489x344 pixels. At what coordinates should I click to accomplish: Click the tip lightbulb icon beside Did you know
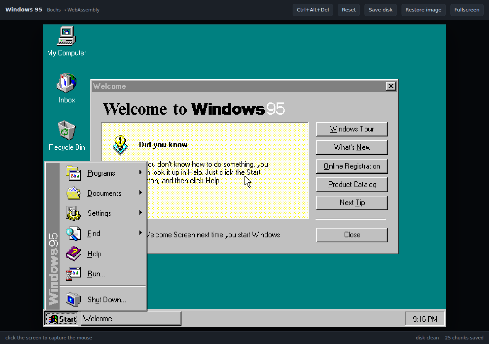pyautogui.click(x=120, y=145)
